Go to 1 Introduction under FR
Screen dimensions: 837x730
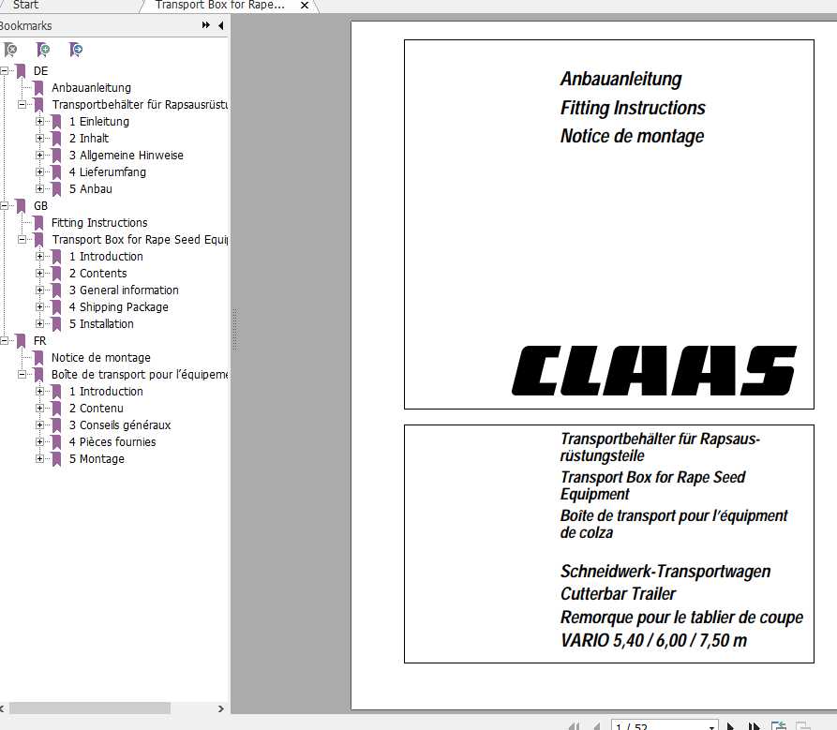pyautogui.click(x=106, y=391)
